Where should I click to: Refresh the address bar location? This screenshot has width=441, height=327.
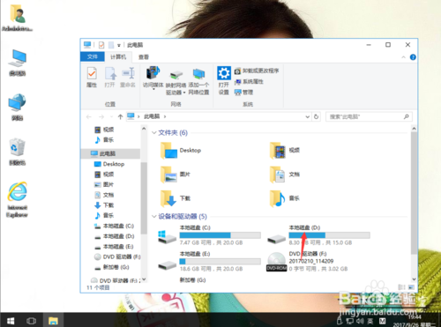(316, 116)
